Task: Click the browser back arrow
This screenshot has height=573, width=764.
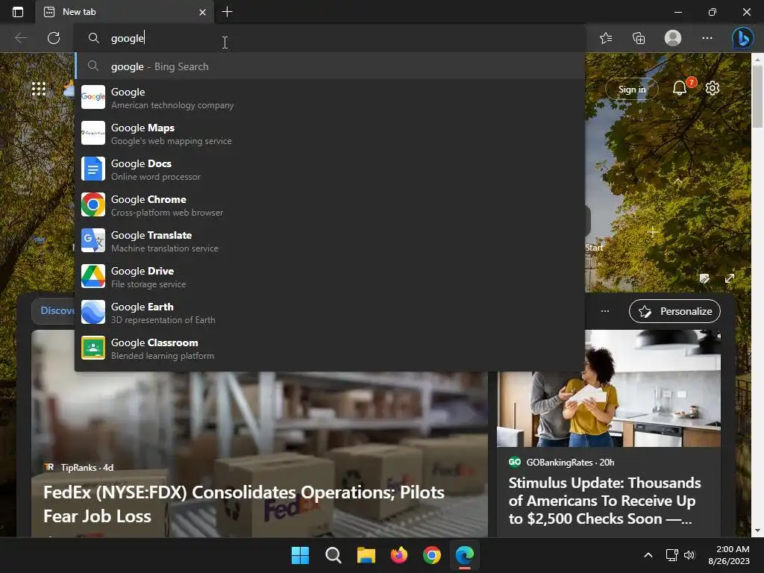Action: pyautogui.click(x=20, y=38)
